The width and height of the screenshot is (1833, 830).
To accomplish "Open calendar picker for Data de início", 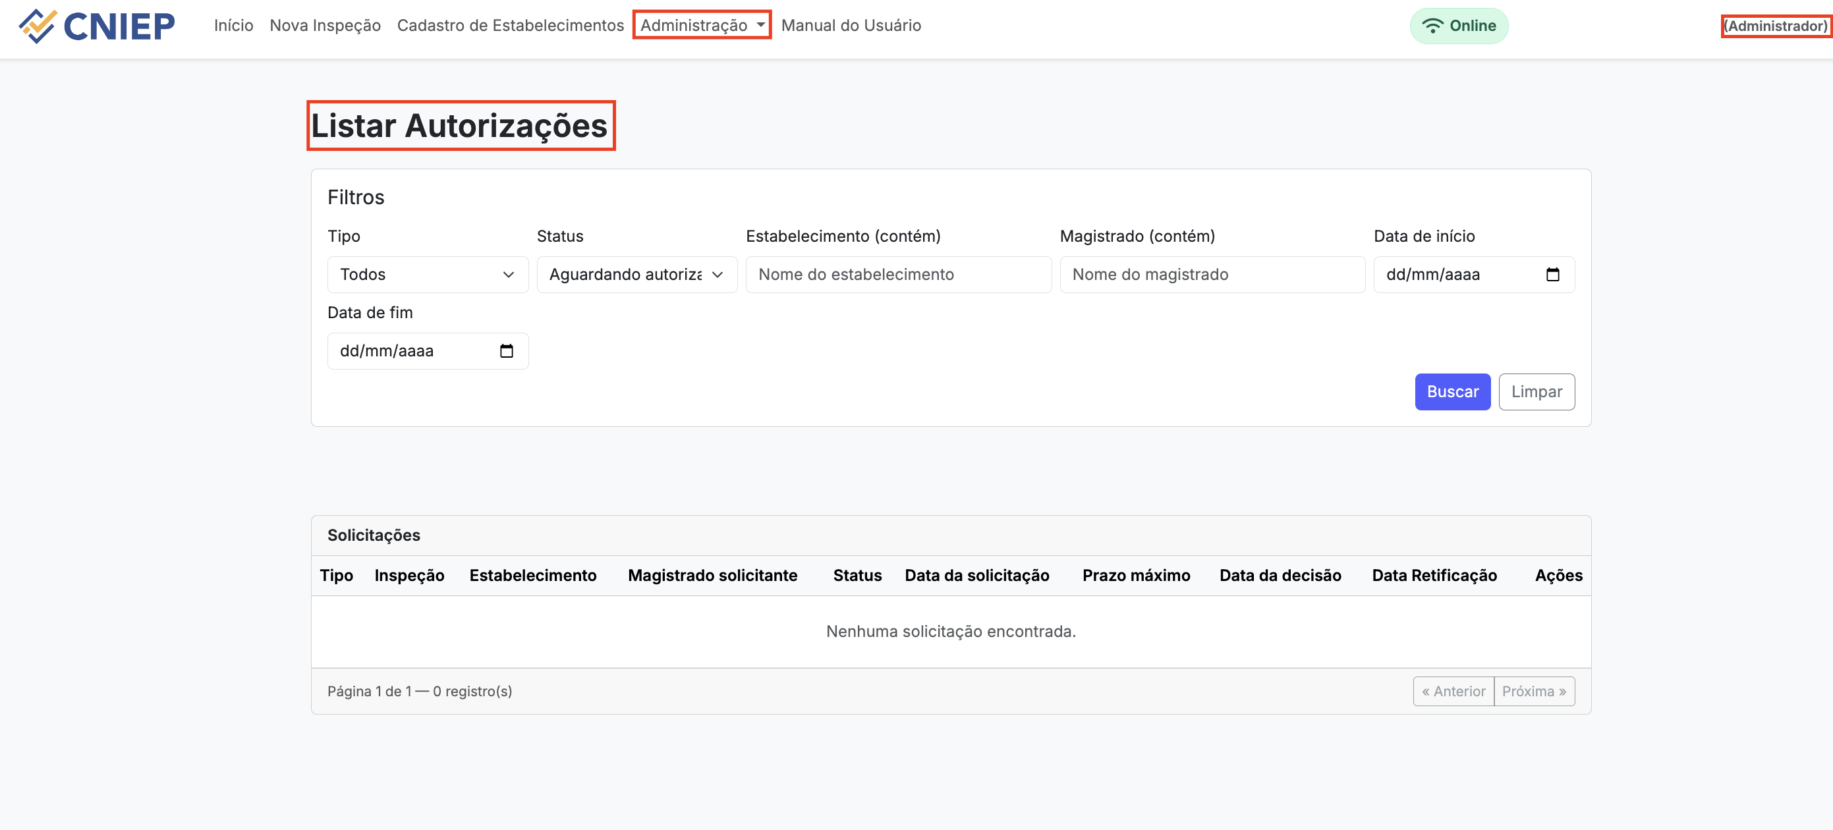I will pyautogui.click(x=1552, y=275).
